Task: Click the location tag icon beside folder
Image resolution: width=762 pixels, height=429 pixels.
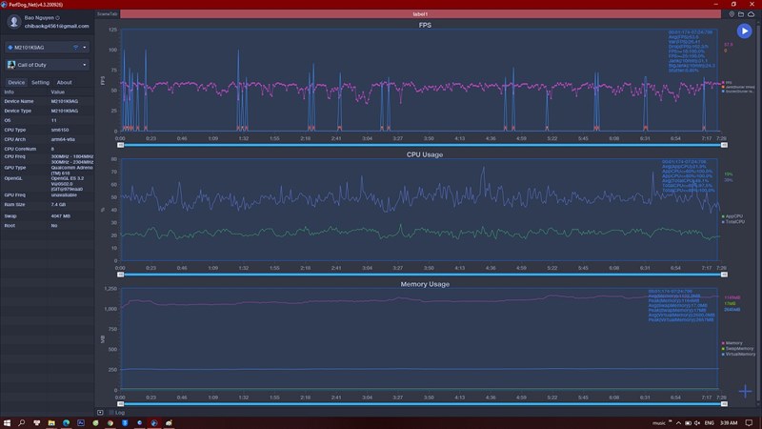Action: click(x=732, y=14)
